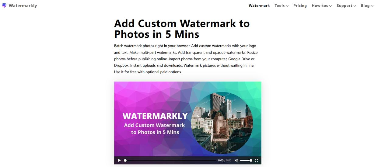This screenshot has height=167, width=378.
Task: Click the video seek bar handle
Action: click(x=125, y=160)
